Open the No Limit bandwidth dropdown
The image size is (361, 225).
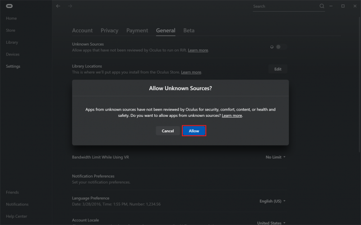(275, 157)
